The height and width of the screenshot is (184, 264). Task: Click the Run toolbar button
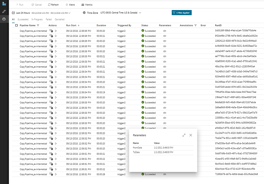(x=20, y=5)
